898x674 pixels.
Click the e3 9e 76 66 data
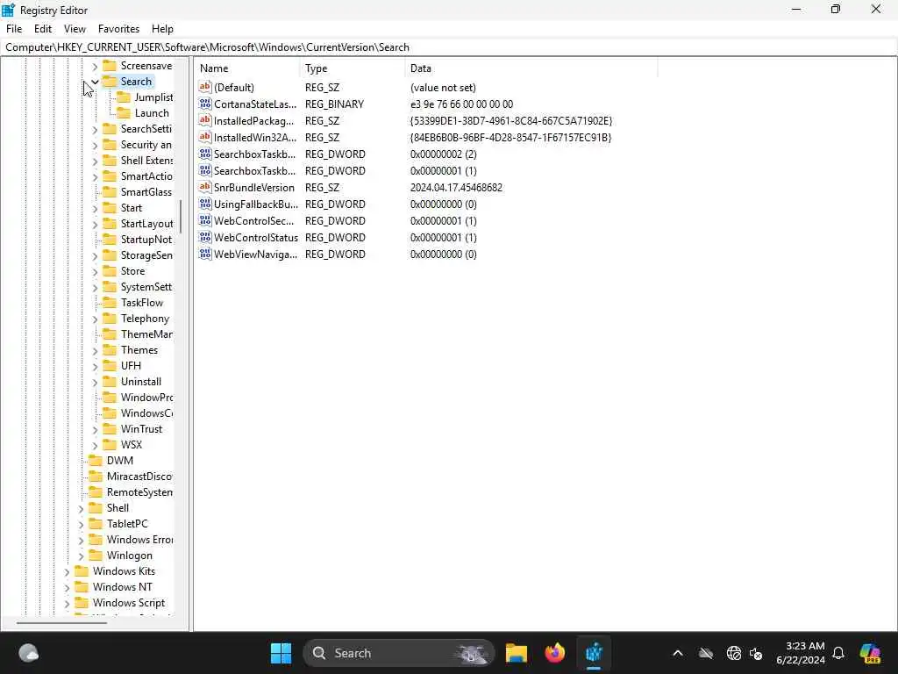coord(461,104)
